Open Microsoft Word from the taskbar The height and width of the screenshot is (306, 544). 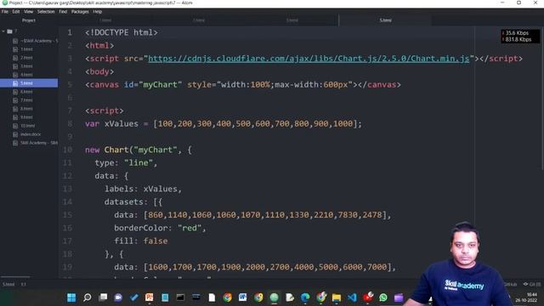tap(243, 297)
